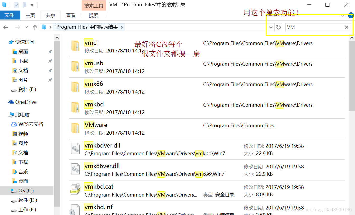This screenshot has height=215, width=355.
Task: Click the Back navigation arrow
Action: coord(6,27)
